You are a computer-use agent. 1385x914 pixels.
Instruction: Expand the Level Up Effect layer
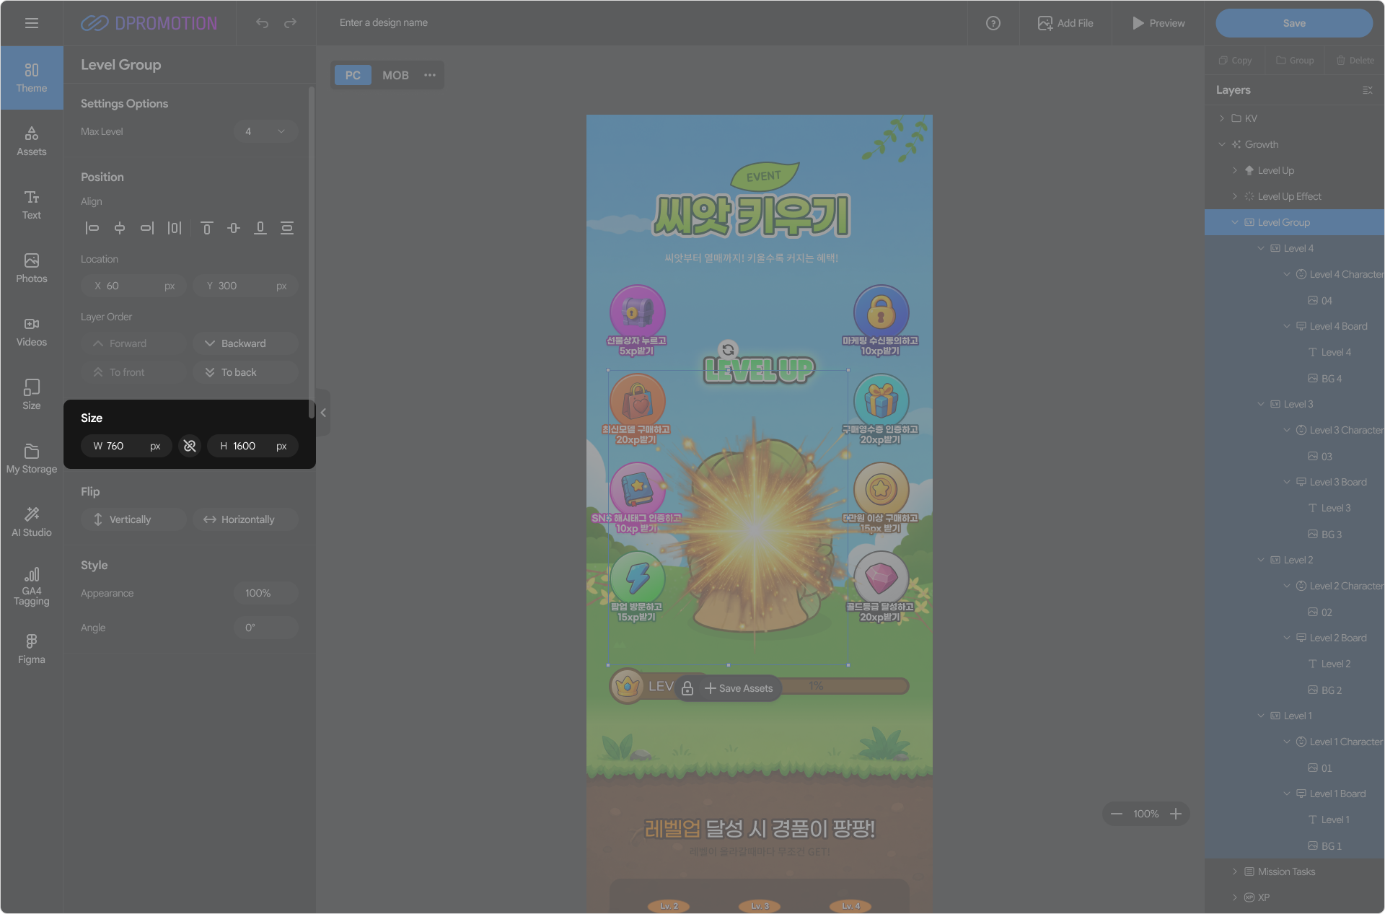pyautogui.click(x=1235, y=196)
